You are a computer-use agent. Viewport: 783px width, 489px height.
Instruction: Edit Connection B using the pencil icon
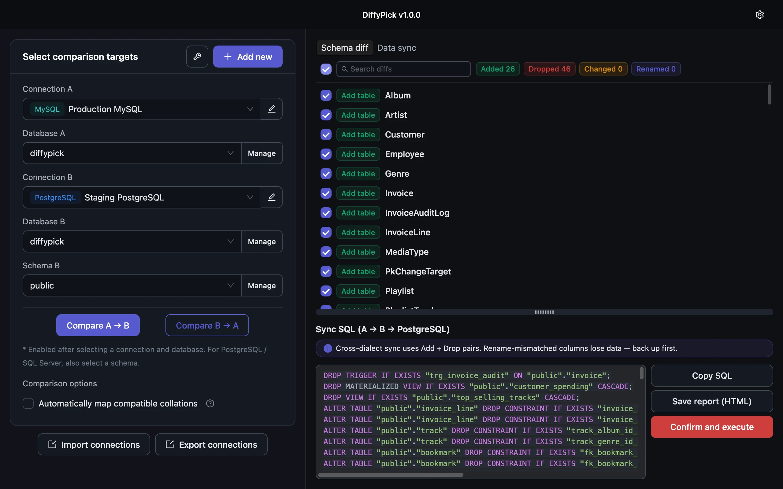tap(272, 197)
